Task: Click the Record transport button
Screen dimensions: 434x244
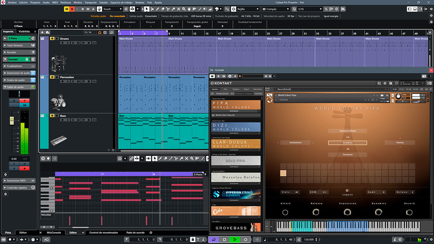Action: tap(246, 239)
